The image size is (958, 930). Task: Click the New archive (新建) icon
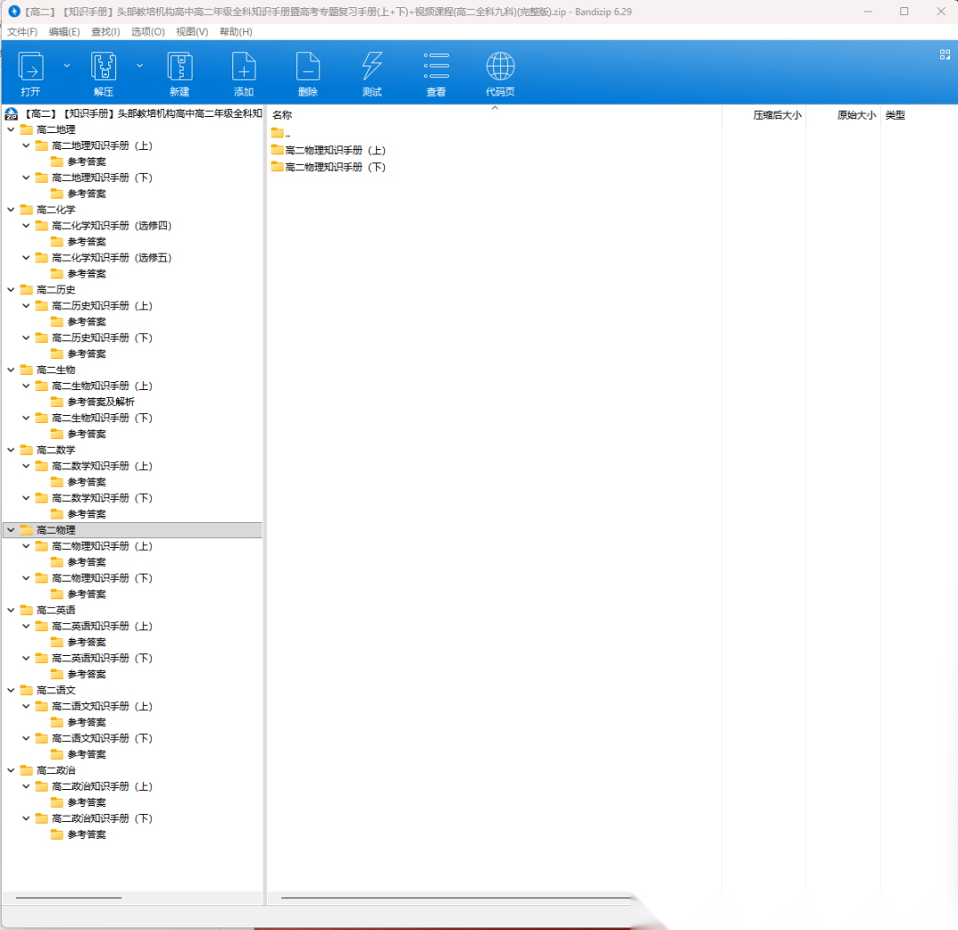click(x=180, y=67)
